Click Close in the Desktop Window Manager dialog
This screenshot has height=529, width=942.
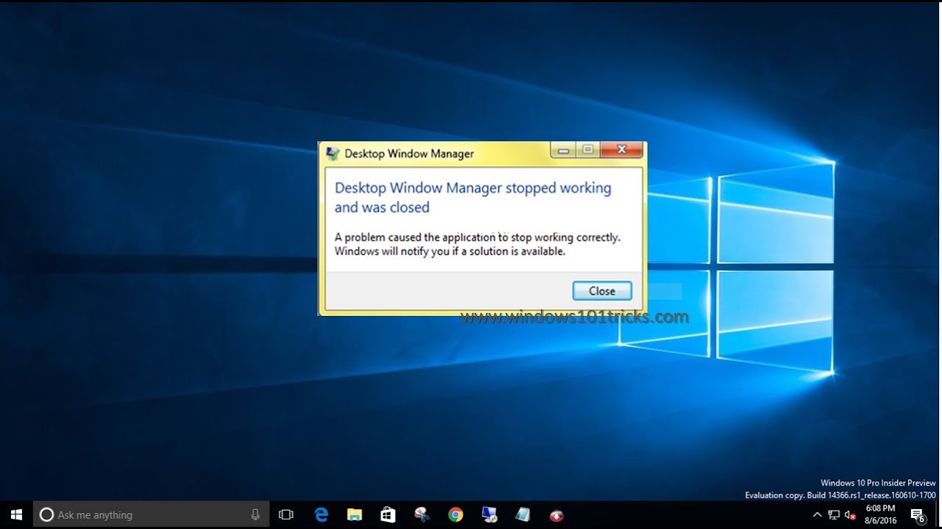[x=602, y=291]
